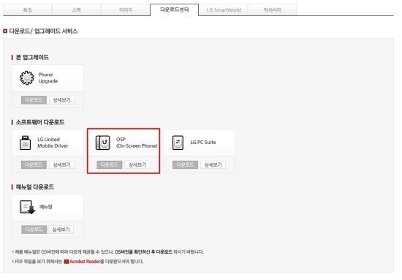Click the Acrobat Reader PDF icon
402x280 pixels.
[66, 262]
